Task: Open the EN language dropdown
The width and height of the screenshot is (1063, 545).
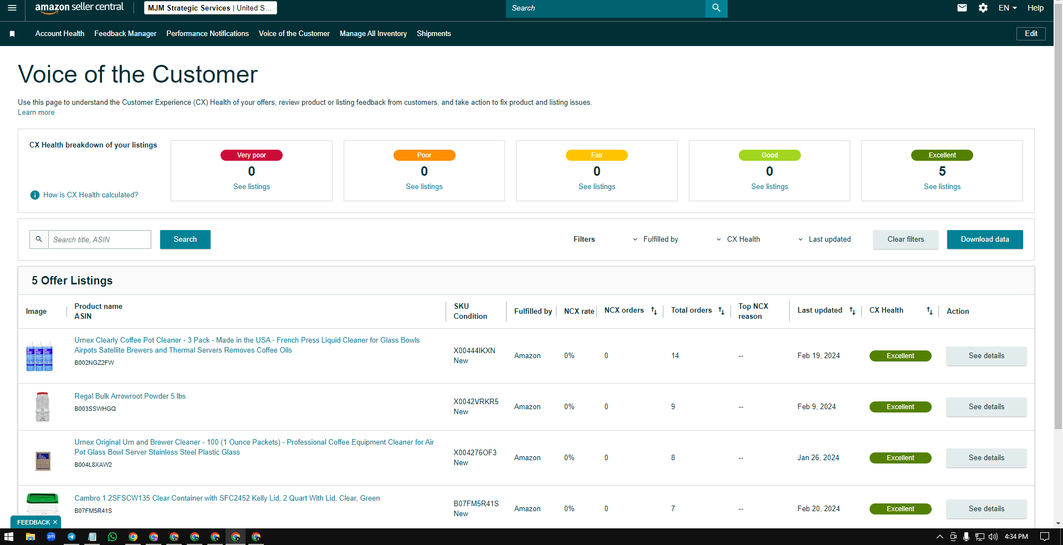Action: point(1008,8)
